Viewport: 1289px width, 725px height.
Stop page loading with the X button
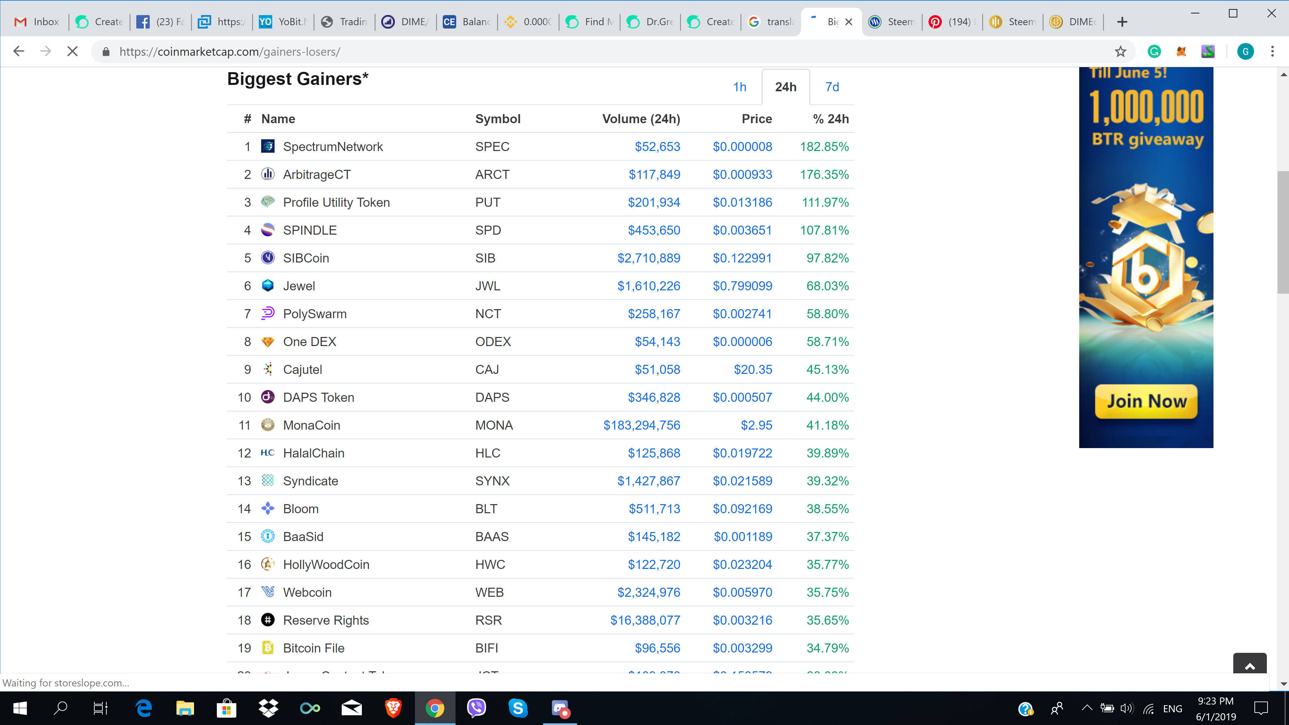(x=73, y=52)
